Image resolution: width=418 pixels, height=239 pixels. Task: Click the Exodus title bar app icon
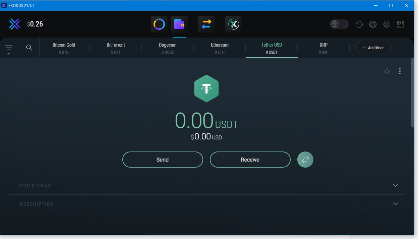(x=4, y=5)
